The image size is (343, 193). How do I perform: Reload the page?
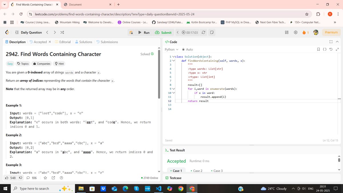coord(21,14)
